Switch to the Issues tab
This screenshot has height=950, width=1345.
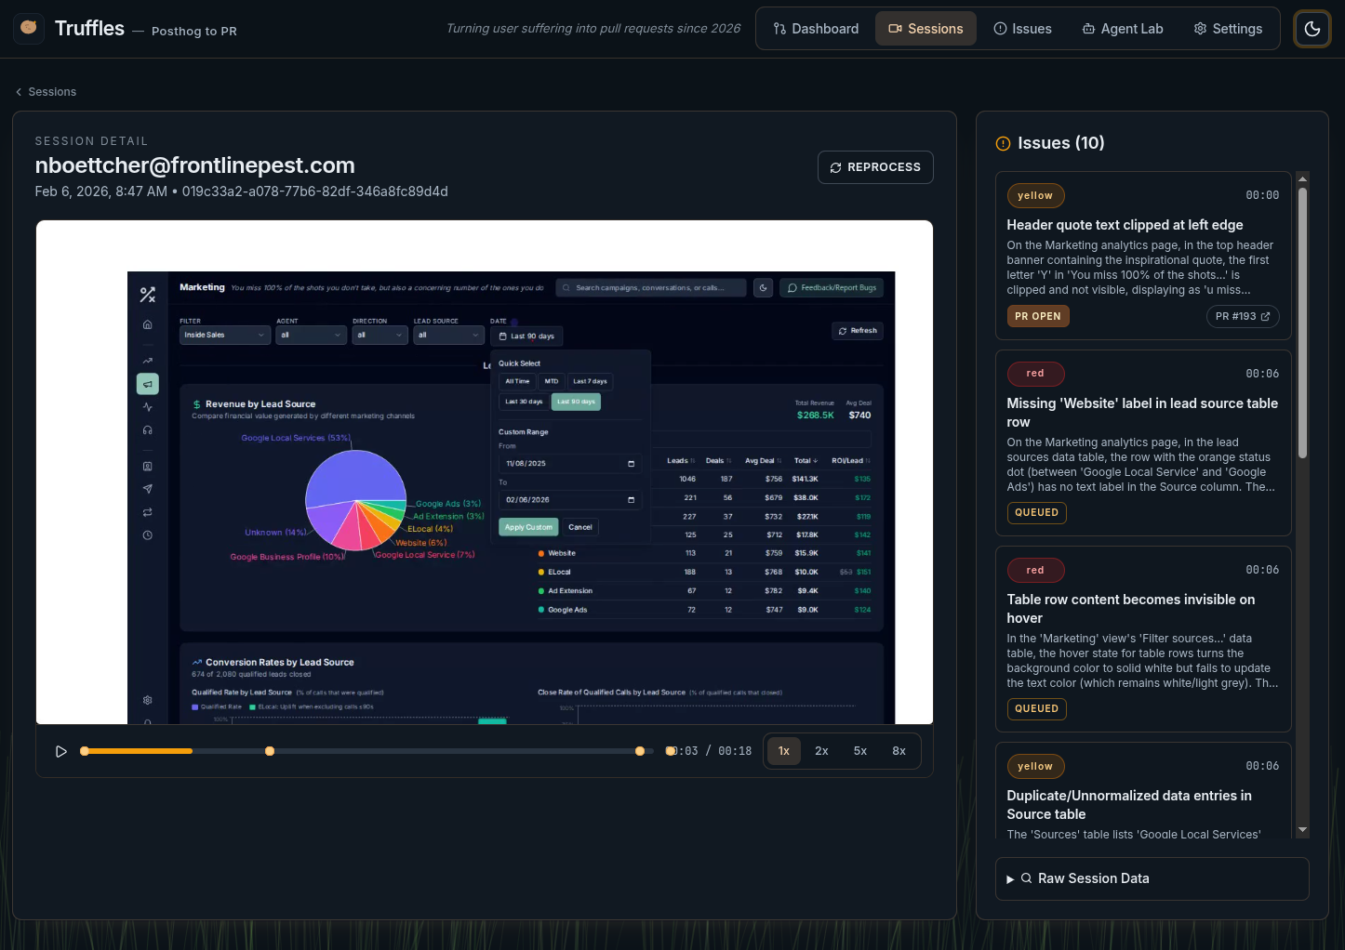1022,29
